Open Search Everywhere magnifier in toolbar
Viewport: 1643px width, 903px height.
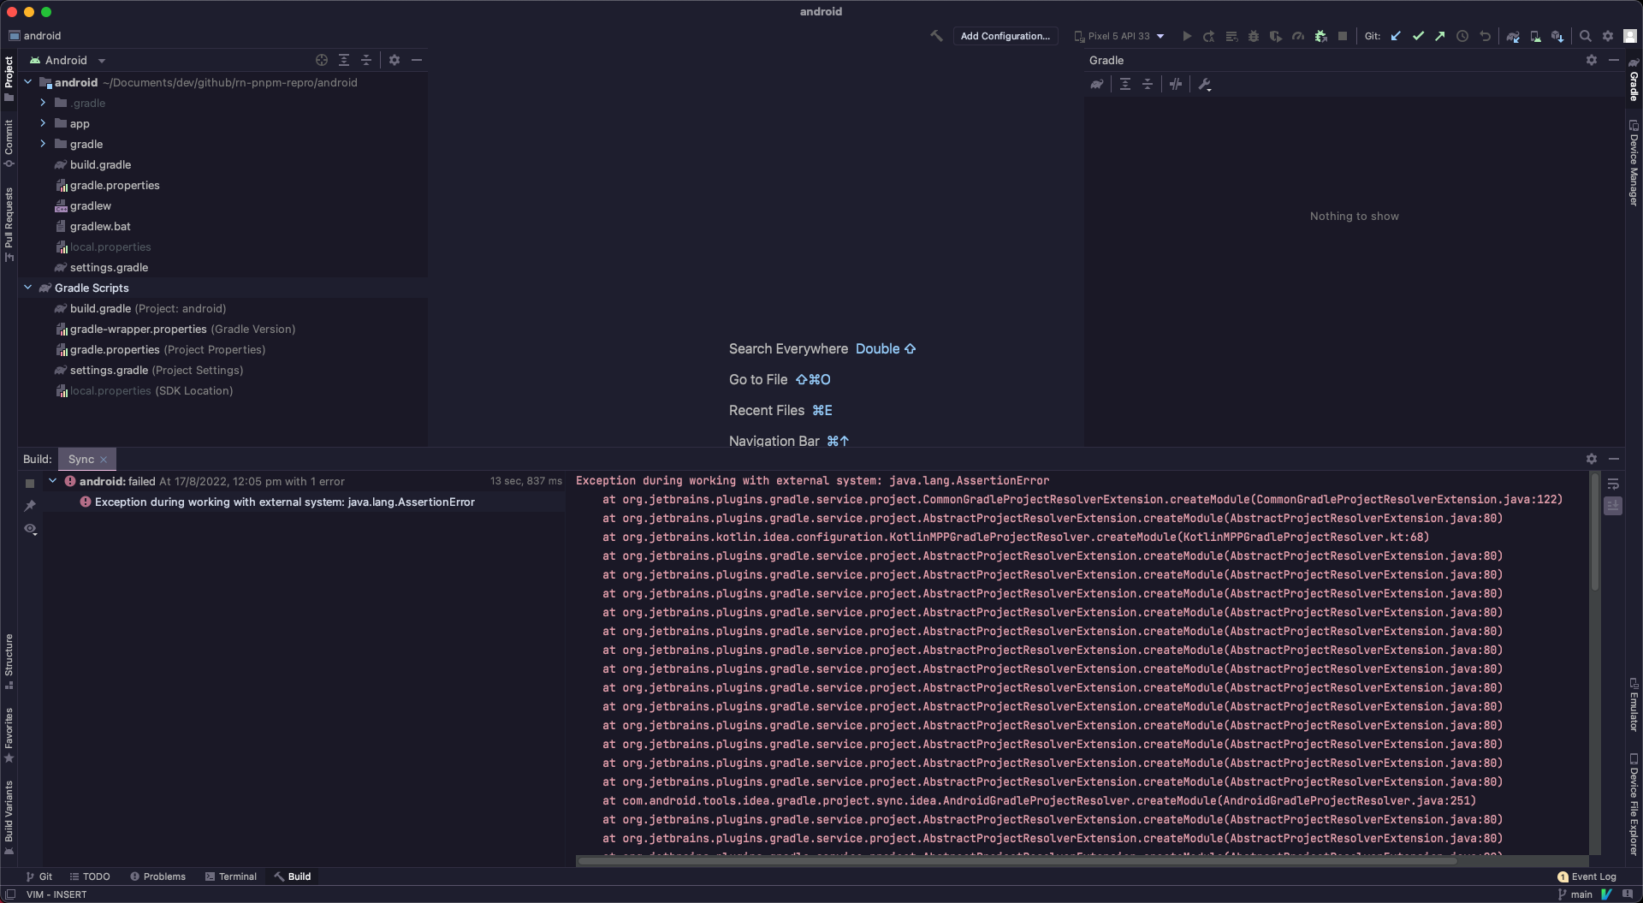1586,36
